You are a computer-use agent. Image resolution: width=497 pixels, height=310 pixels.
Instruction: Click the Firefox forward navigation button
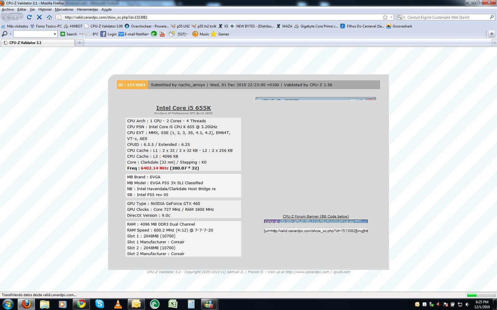pos(15,17)
